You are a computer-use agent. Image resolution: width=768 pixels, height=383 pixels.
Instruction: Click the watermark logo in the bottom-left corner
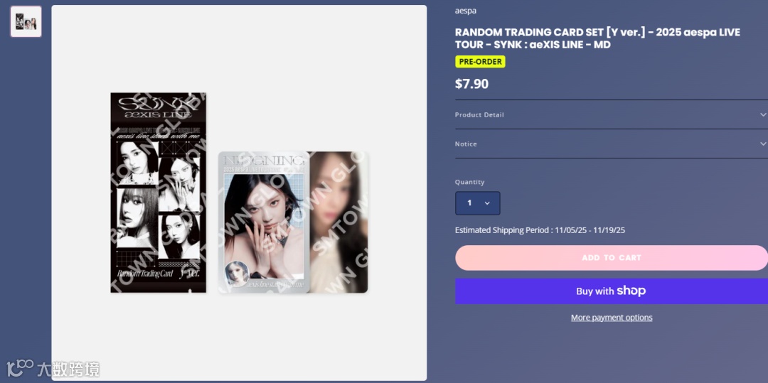pyautogui.click(x=53, y=369)
